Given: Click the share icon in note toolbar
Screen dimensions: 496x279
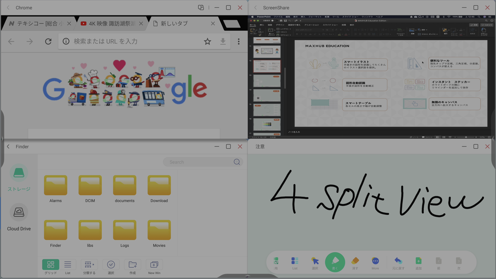Looking at the screenshot, I should pyautogui.click(x=276, y=263).
